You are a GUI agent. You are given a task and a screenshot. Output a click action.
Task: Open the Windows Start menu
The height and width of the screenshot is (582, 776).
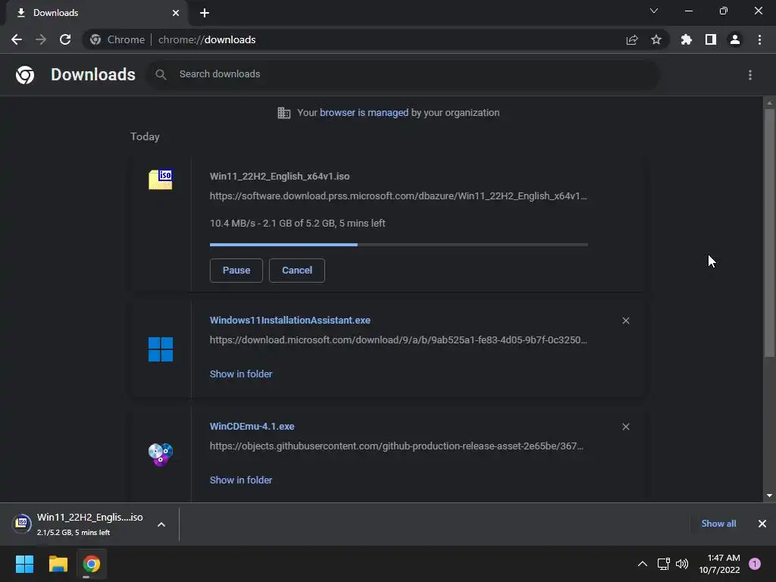[x=24, y=564]
